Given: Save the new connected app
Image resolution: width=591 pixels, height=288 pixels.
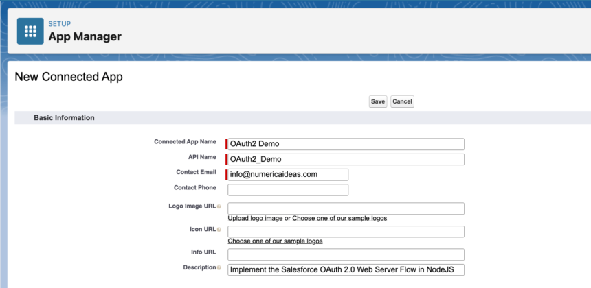Looking at the screenshot, I should click(378, 101).
